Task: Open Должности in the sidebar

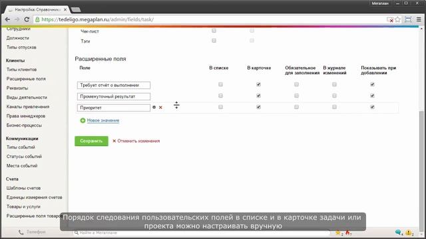Action: coord(18,38)
